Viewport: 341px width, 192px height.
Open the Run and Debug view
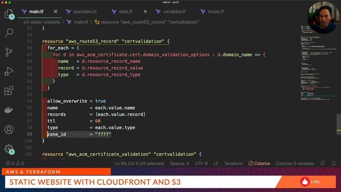pos(9,71)
